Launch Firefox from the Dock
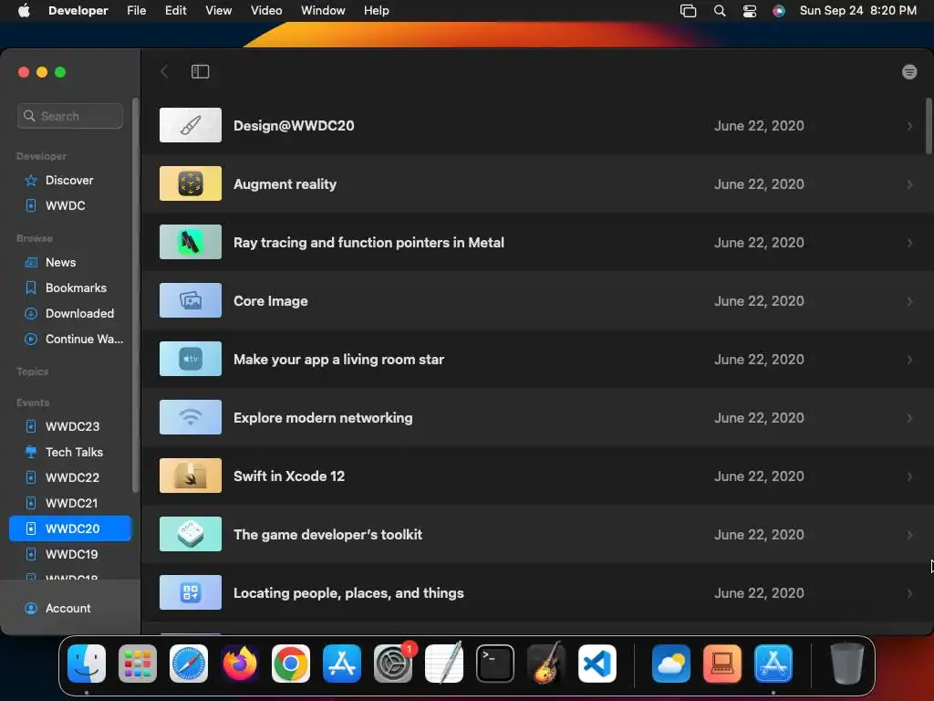 pyautogui.click(x=240, y=664)
